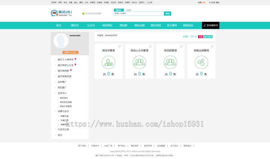Select the 公众号 search tab

[x=128, y=10]
